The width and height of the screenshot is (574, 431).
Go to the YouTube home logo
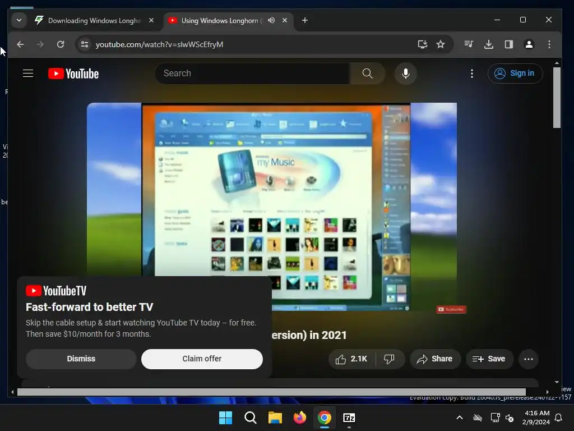[73, 74]
